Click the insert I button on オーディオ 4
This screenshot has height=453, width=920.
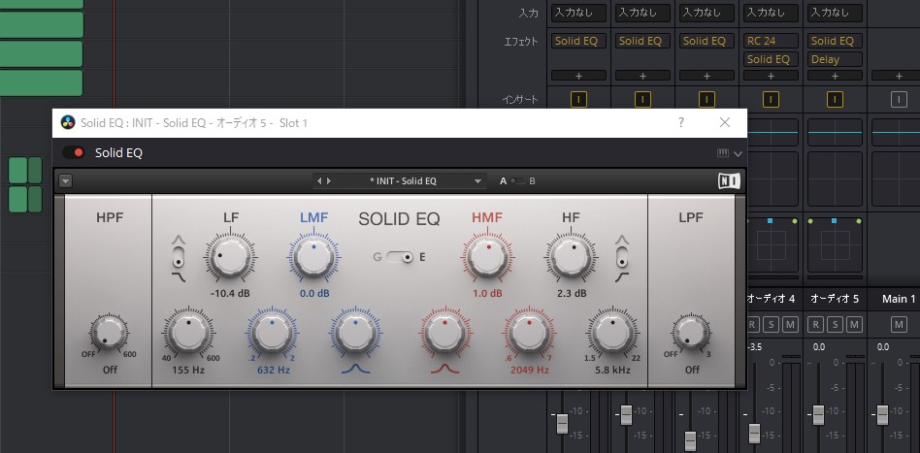(x=771, y=100)
